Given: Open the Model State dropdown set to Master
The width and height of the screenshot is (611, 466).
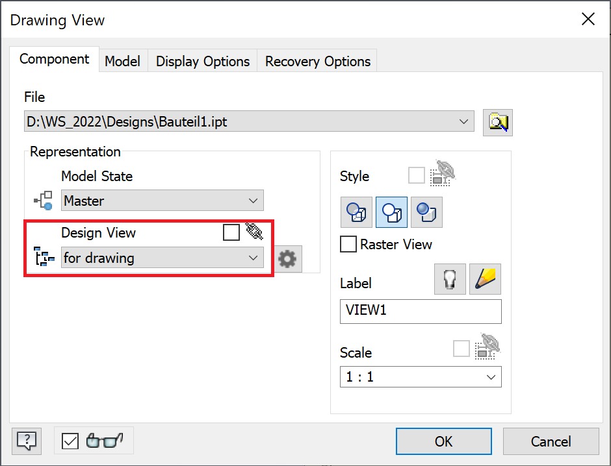Looking at the screenshot, I should (162, 201).
